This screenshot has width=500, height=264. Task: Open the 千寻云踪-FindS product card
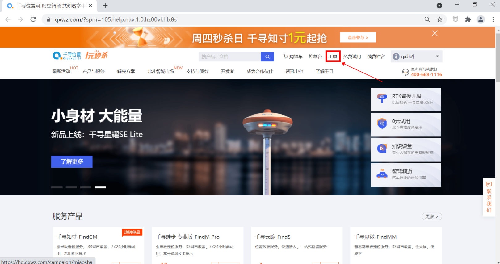pos(297,245)
